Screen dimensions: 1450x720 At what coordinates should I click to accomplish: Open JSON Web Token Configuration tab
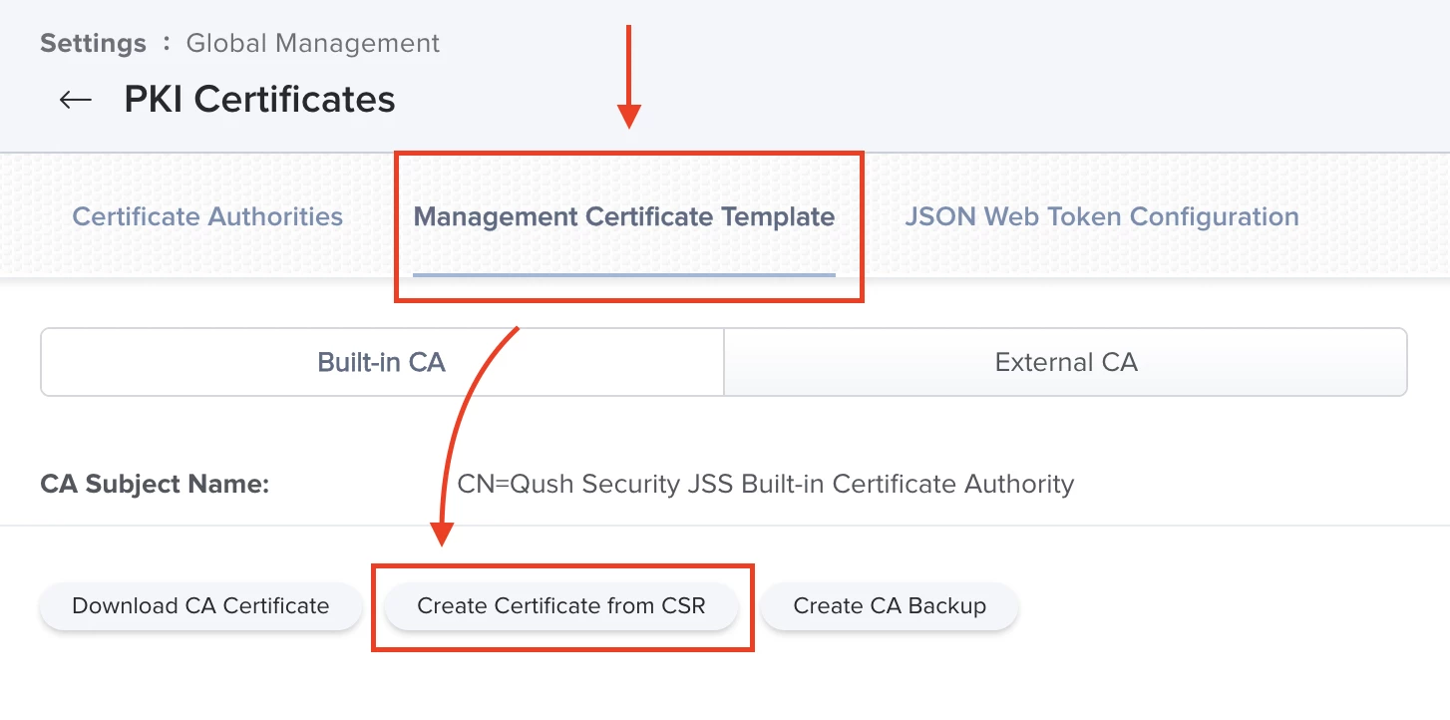[x=1102, y=216]
